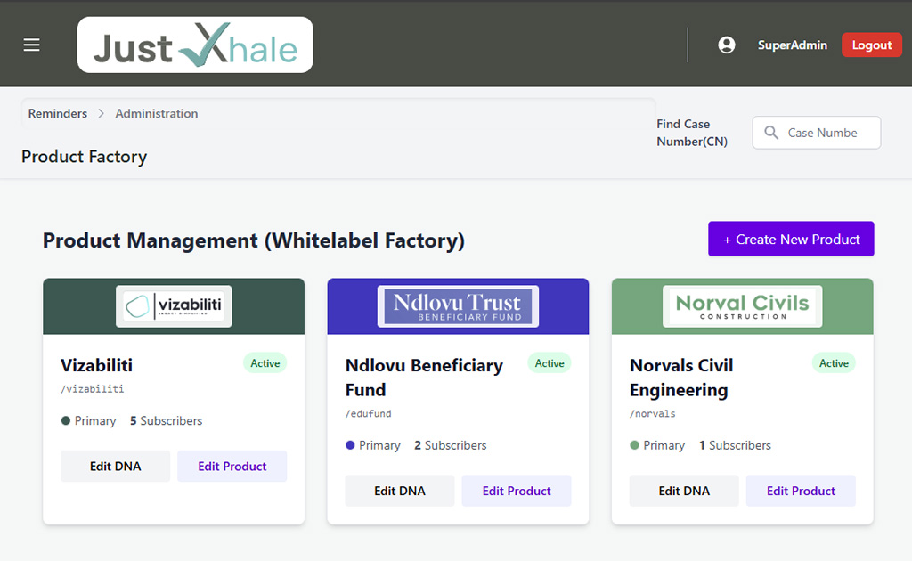Click the Active badge on Ndlovu Beneficiary Fund
This screenshot has width=912, height=561.
pyautogui.click(x=549, y=363)
